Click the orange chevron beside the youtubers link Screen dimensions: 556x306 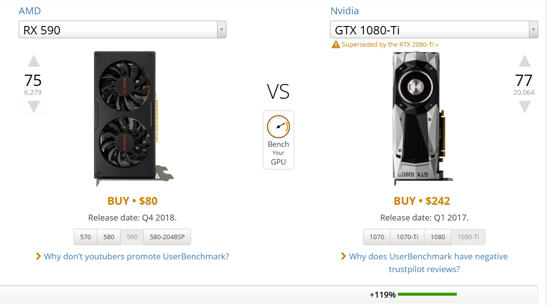38,256
